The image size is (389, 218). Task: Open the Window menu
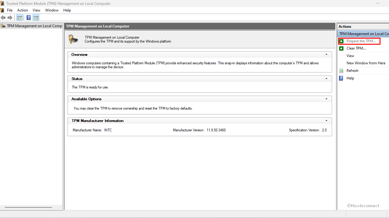tap(52, 10)
